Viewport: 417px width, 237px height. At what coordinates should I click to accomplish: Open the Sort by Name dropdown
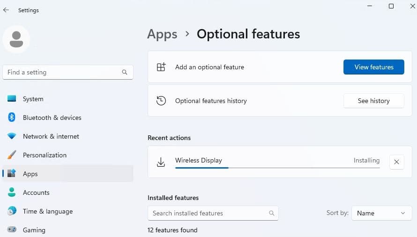[x=381, y=213]
